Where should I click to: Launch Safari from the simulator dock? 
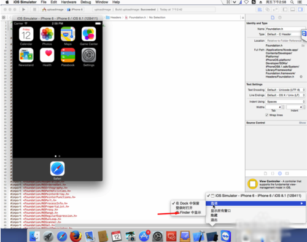point(57,168)
